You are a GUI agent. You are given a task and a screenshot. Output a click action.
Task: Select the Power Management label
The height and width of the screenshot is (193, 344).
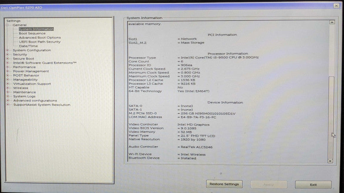point(31,71)
